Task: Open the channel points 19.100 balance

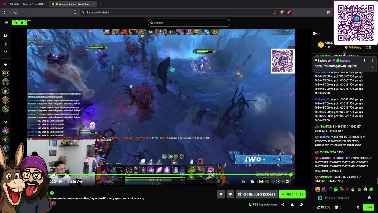Action: tap(323, 207)
